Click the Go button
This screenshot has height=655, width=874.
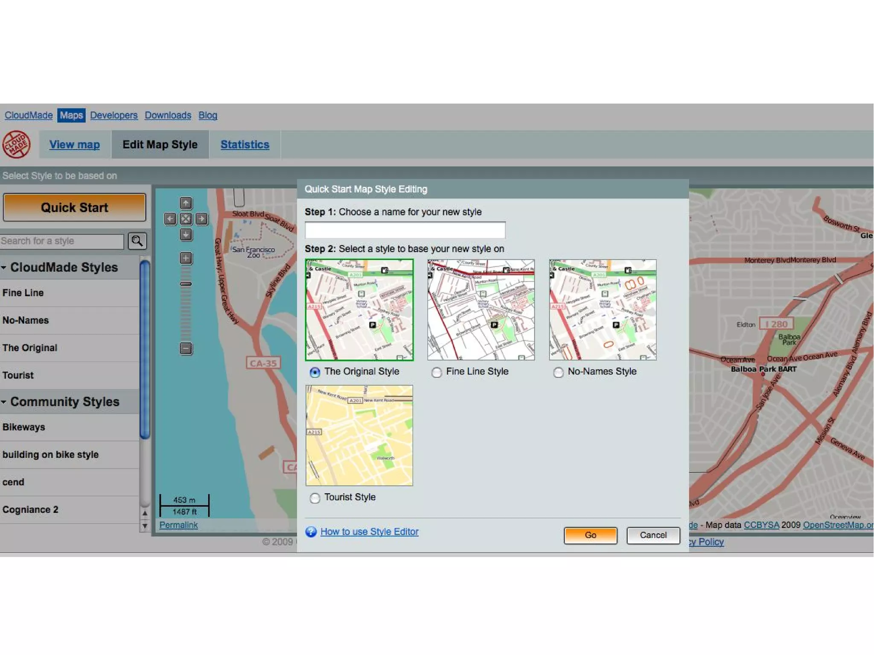pyautogui.click(x=590, y=535)
